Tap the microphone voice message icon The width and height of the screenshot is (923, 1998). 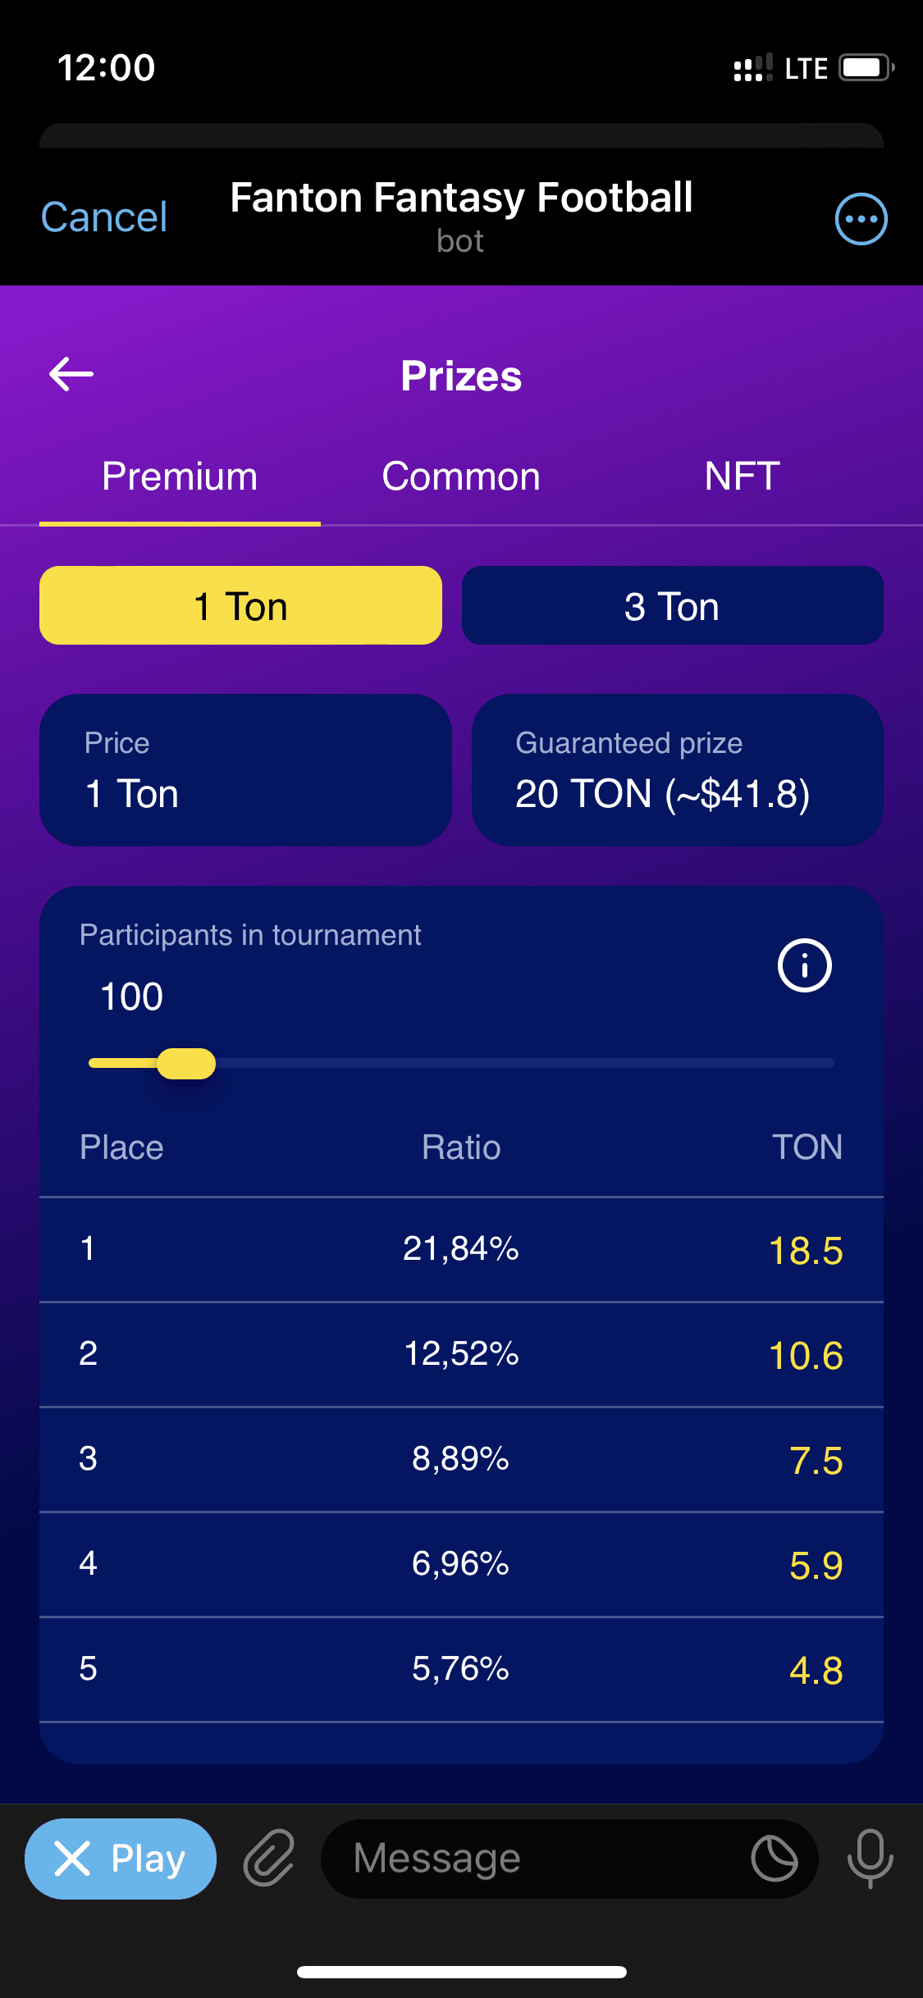tap(870, 1858)
